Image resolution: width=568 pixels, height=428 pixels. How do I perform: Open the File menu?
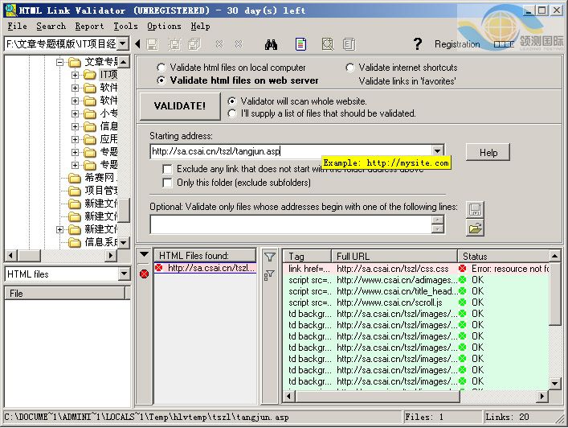17,26
